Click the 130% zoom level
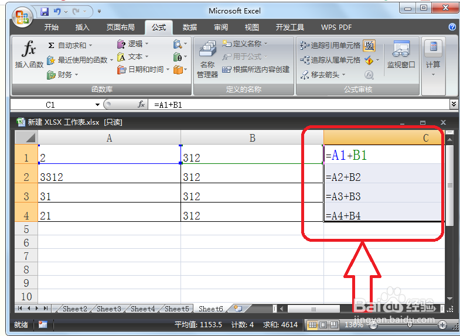 (354, 324)
